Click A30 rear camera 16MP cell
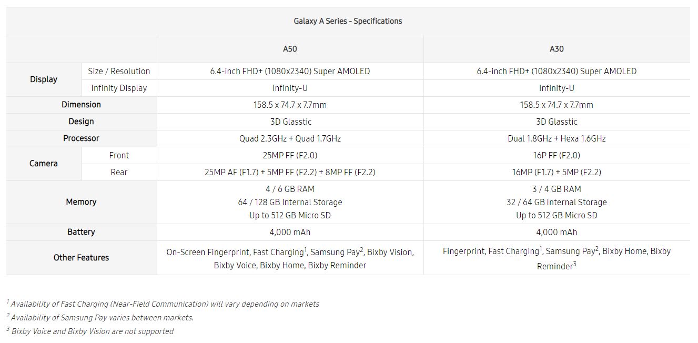 pos(557,172)
